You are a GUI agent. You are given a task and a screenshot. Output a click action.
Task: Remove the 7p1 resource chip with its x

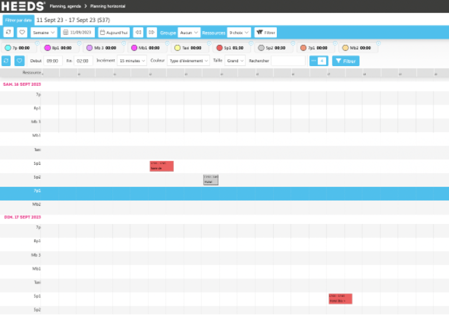(x=335, y=43)
